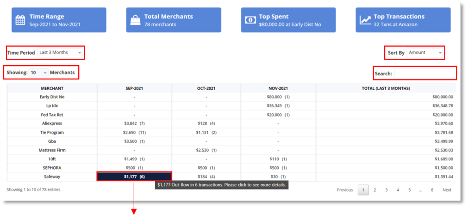Click the Safeway merchant name
This screenshot has height=220, width=474.
[x=52, y=177]
